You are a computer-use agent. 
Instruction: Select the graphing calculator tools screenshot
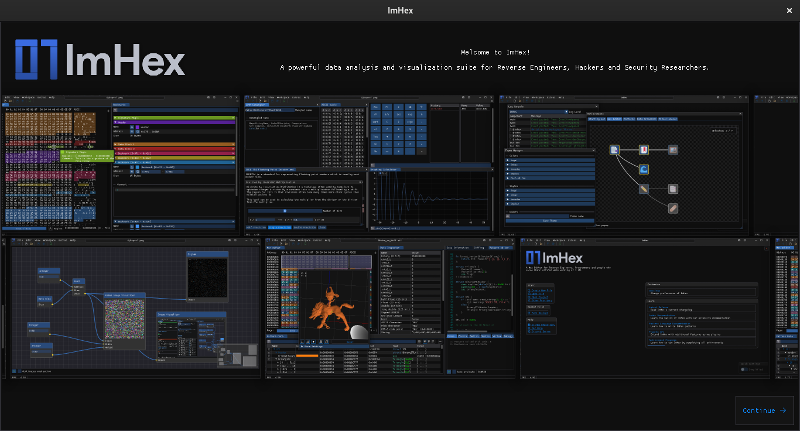coord(370,165)
